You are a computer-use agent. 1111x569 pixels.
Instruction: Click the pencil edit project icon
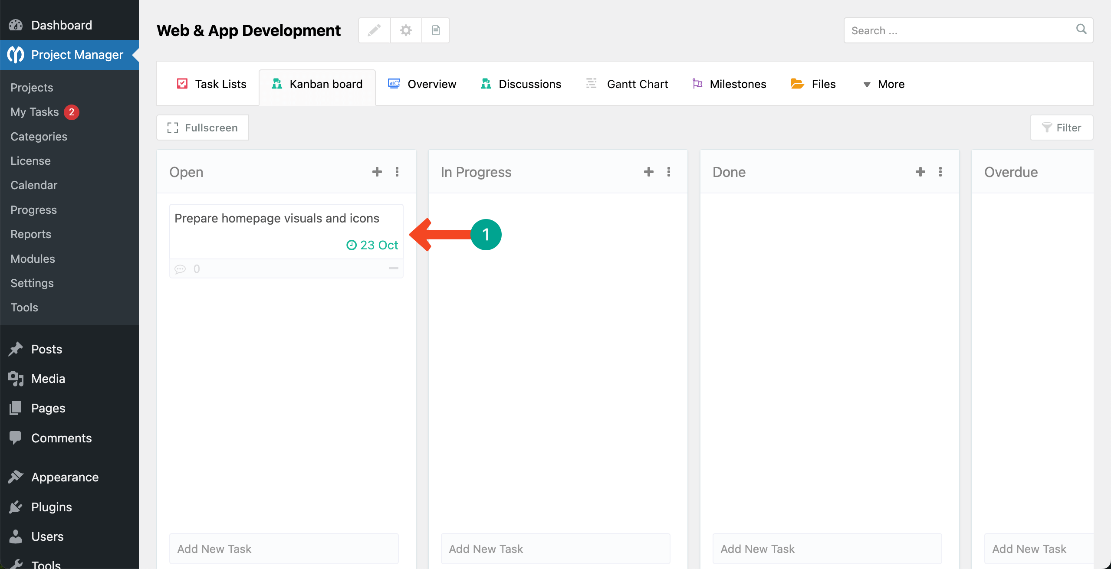pos(374,30)
